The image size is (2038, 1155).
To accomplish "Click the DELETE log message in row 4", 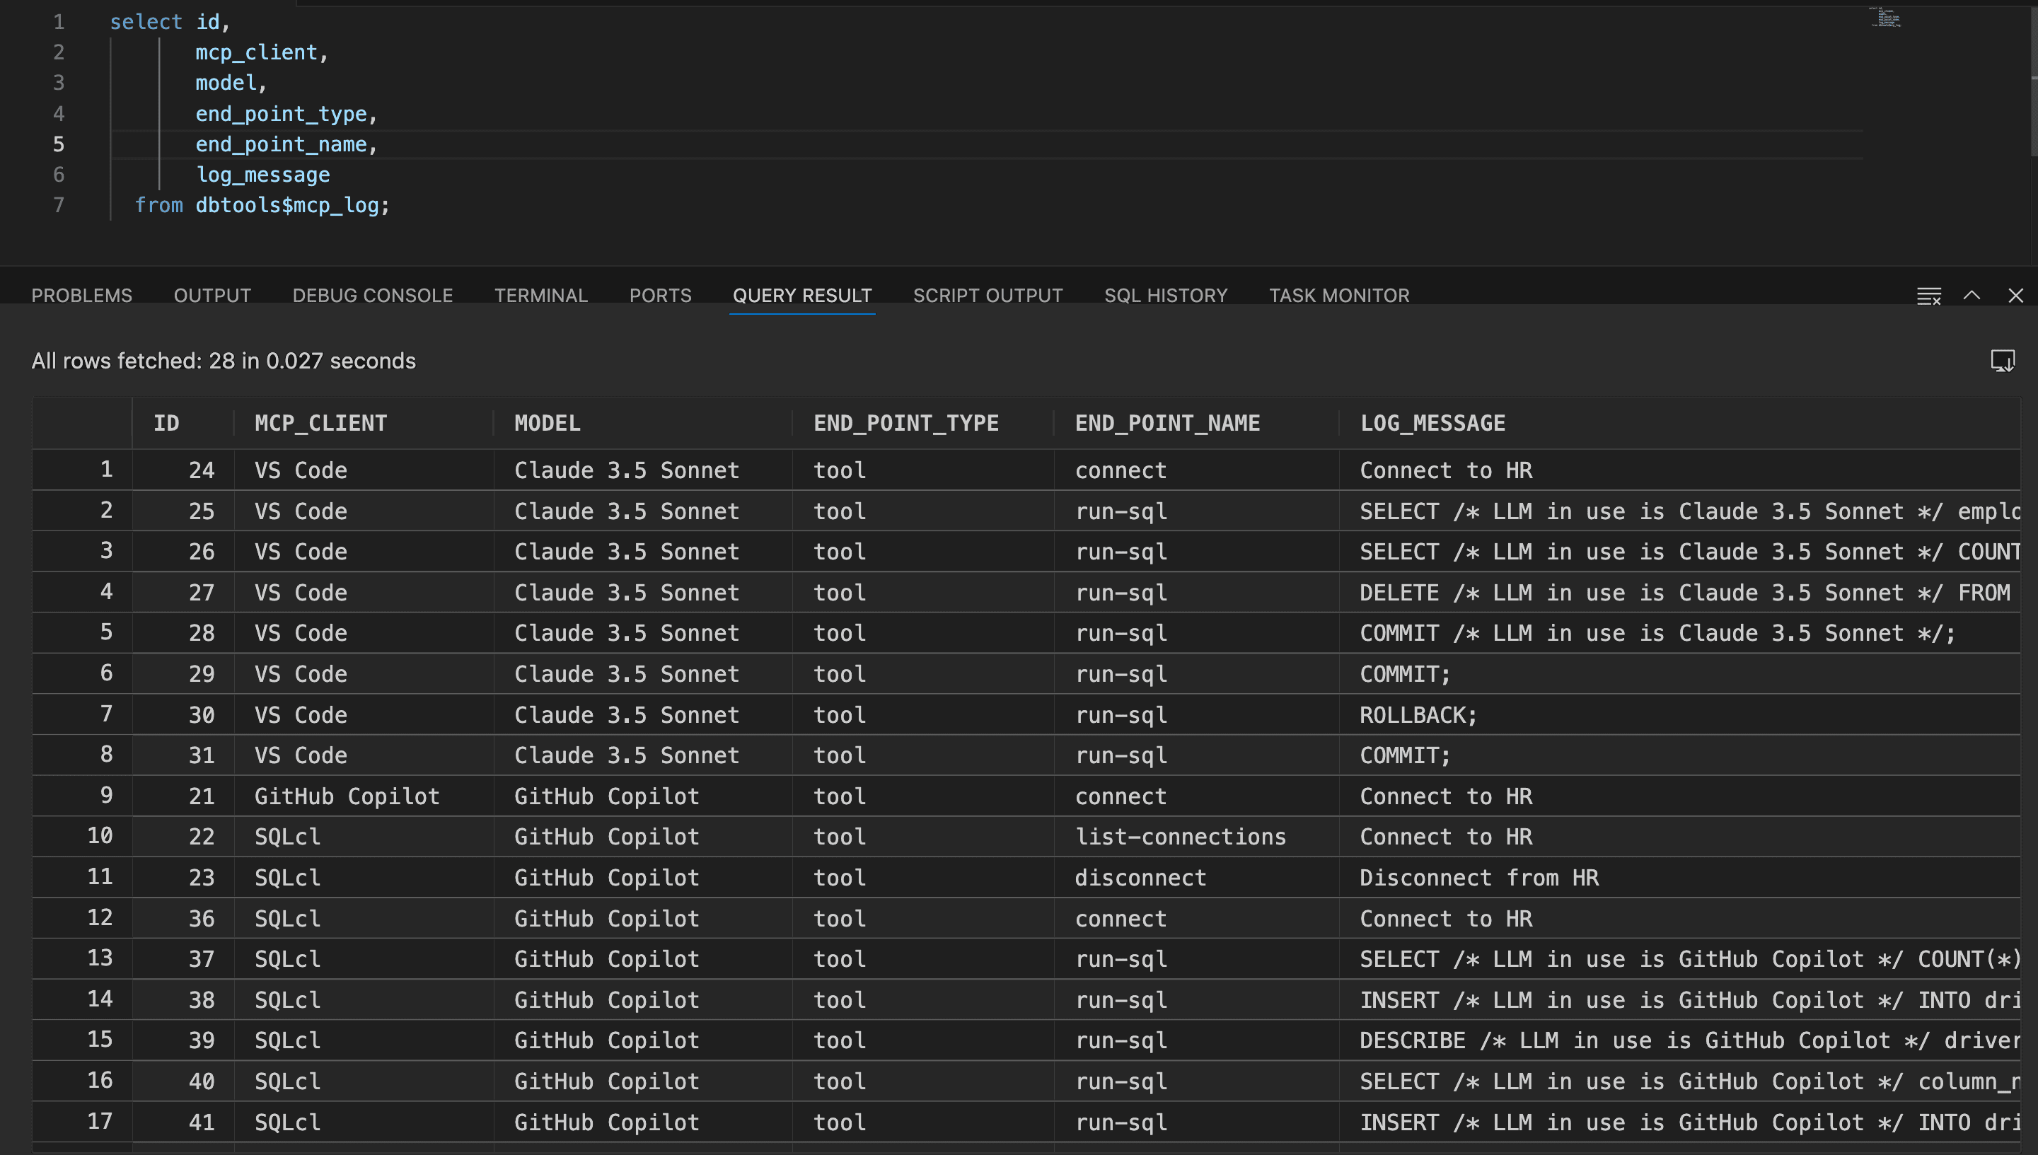I will 1679,593.
